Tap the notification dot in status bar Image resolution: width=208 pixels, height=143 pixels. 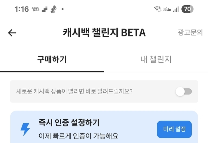pyautogui.click(x=63, y=9)
